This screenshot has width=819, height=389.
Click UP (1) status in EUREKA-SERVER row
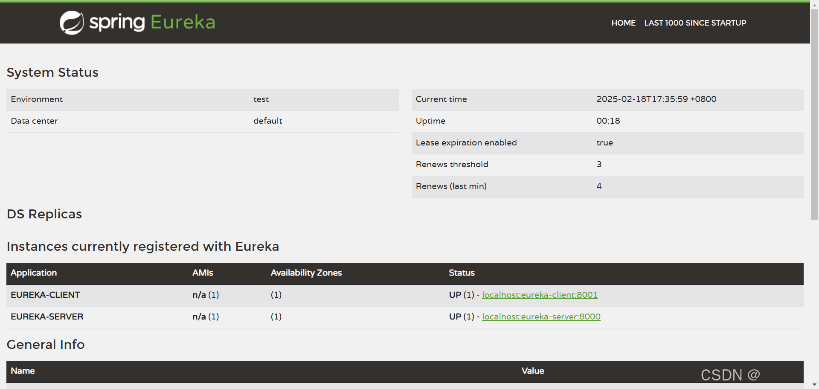[462, 317]
